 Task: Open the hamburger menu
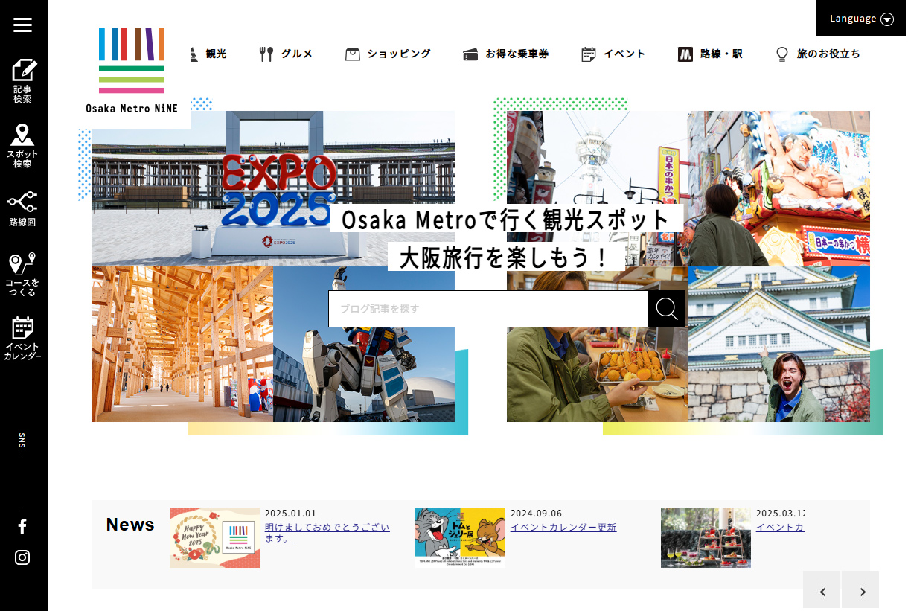coord(23,25)
